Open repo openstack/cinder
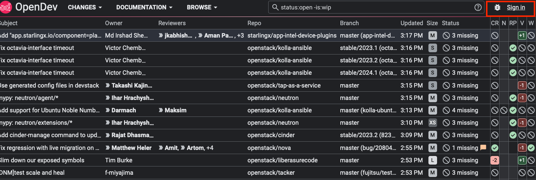The image size is (536, 180). coord(271,135)
